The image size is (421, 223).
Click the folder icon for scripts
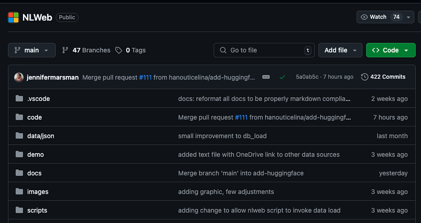(19, 210)
